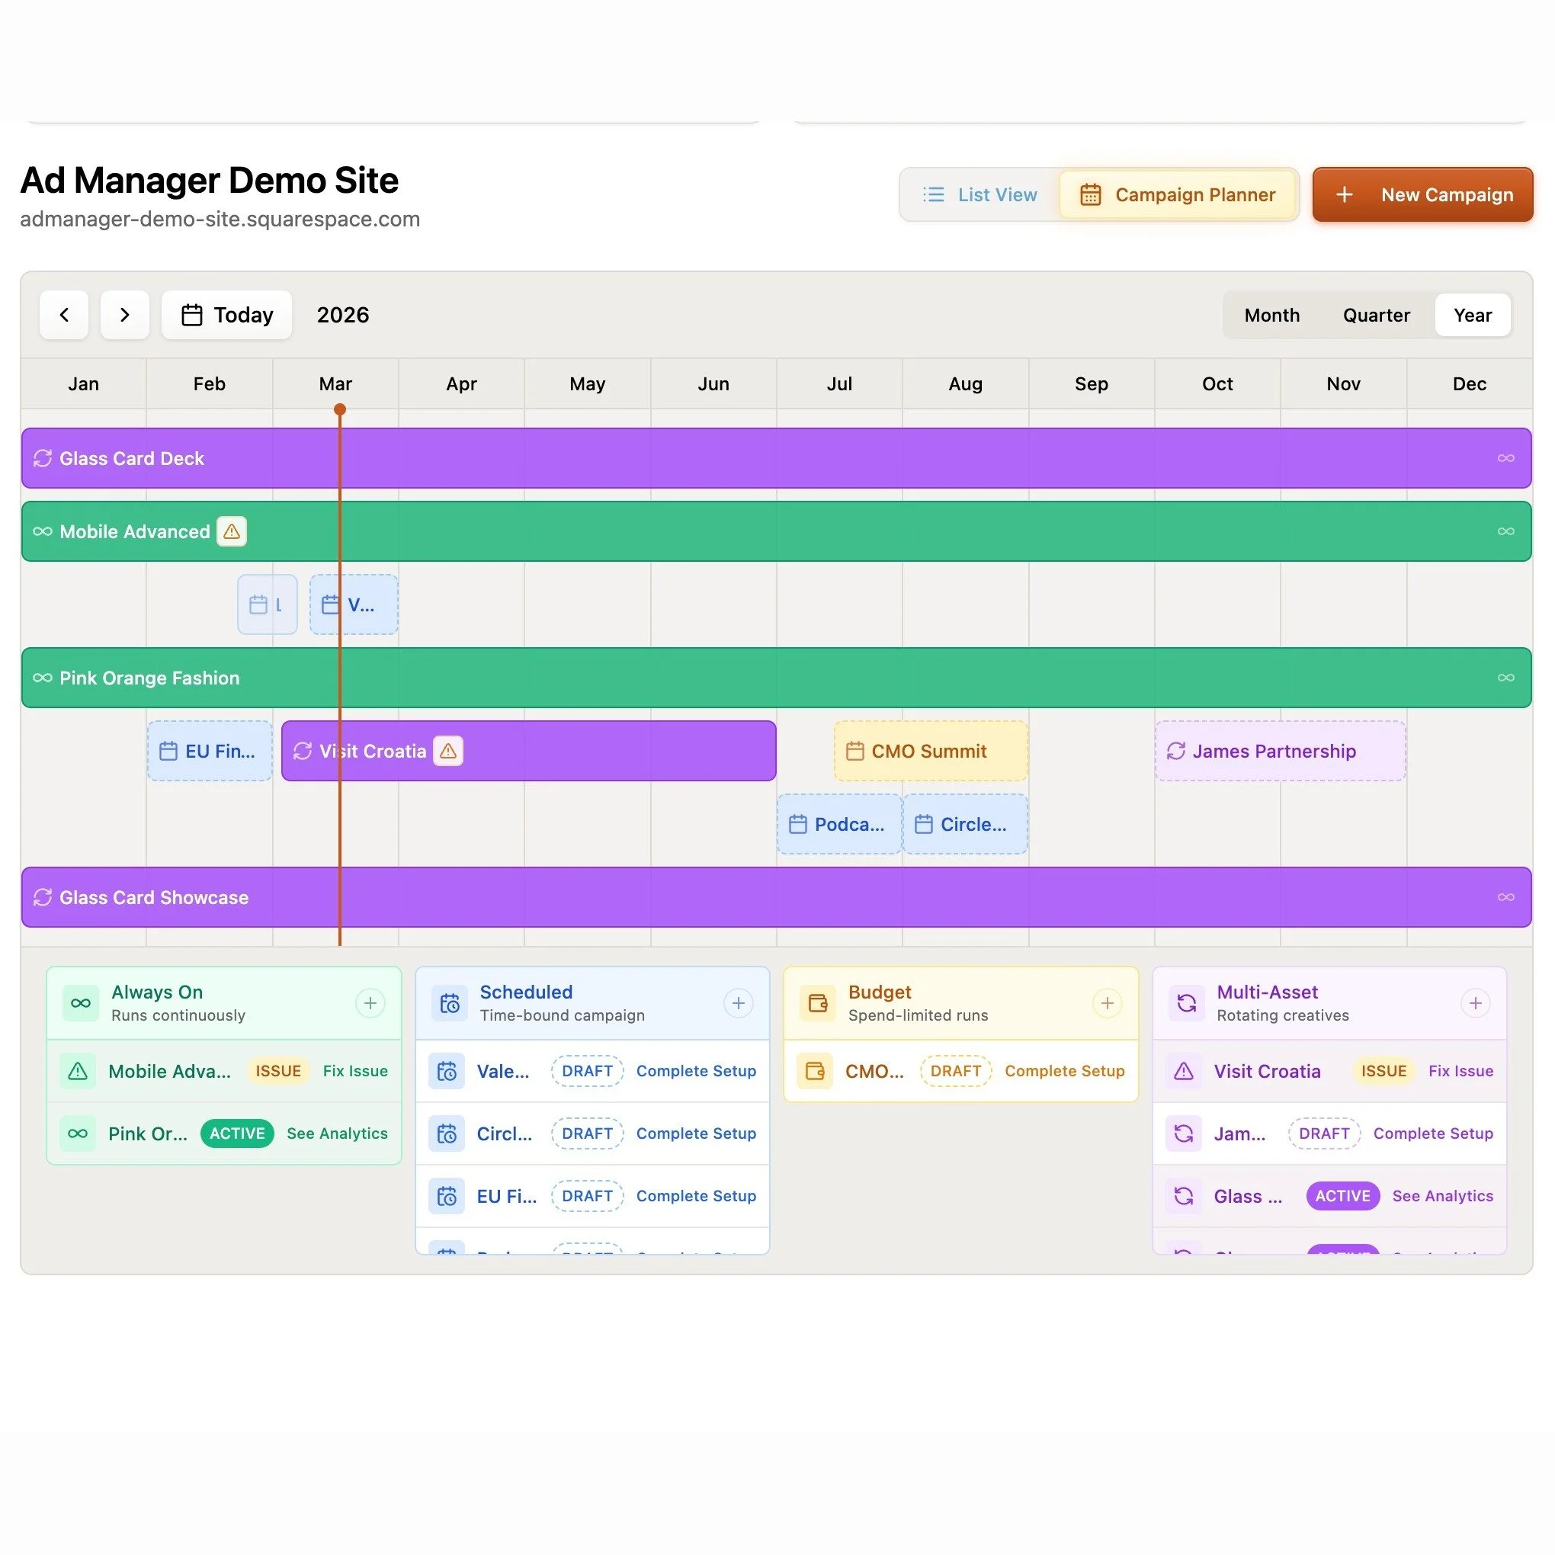
Task: Select the Year view option
Action: 1472,315
